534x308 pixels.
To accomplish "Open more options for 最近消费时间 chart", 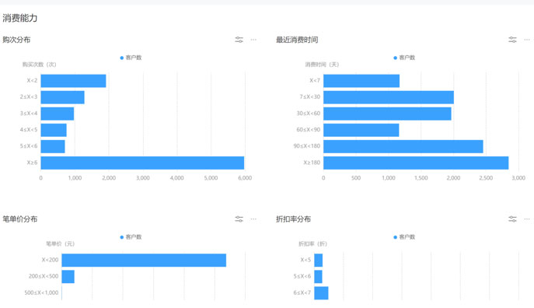I will (527, 40).
